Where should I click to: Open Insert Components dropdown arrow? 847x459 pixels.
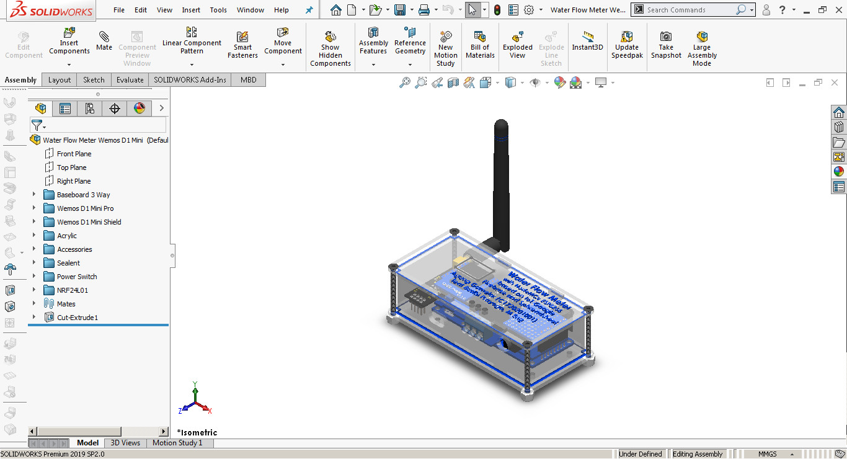[x=69, y=65]
